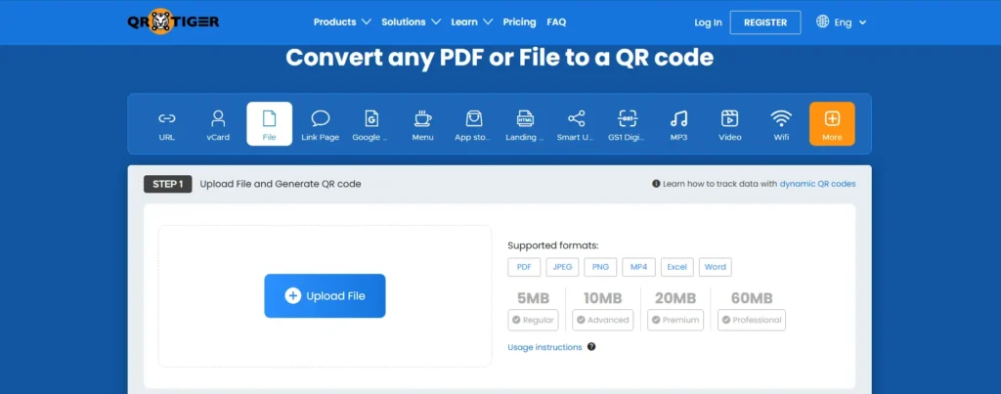Select the App store QR type
This screenshot has width=1001, height=394.
(x=474, y=124)
